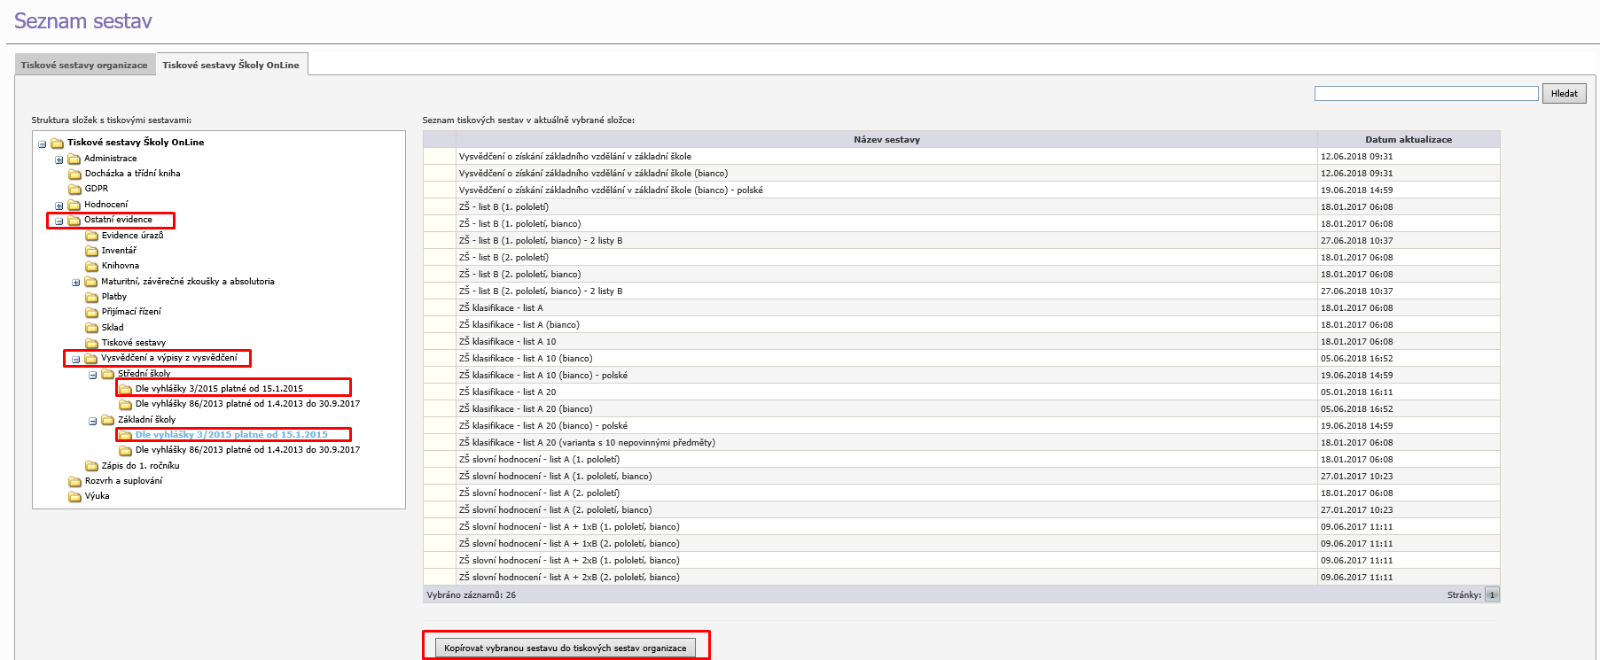This screenshot has width=1600, height=660.
Task: Click the Zápis do 1. ročníku folder icon
Action: point(91,466)
